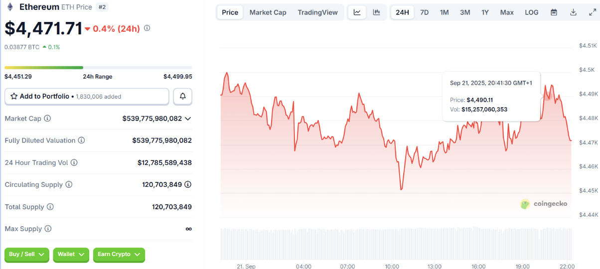Switch to the candlestick chart icon
Image resolution: width=600 pixels, height=269 pixels.
click(377, 12)
